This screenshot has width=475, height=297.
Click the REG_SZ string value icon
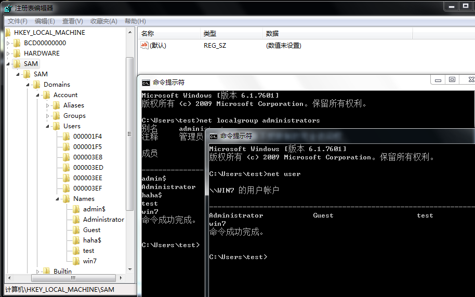point(144,45)
